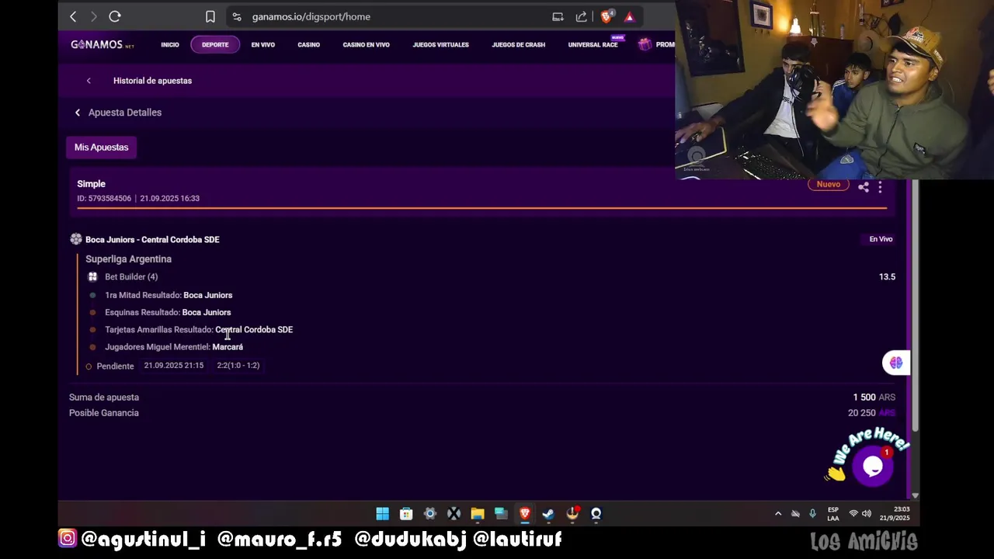Open Mis Apuestas button

point(102,148)
